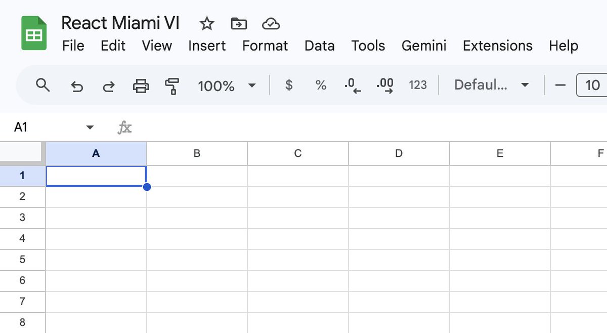
Task: Click the fx formula icon
Action: pyautogui.click(x=124, y=128)
